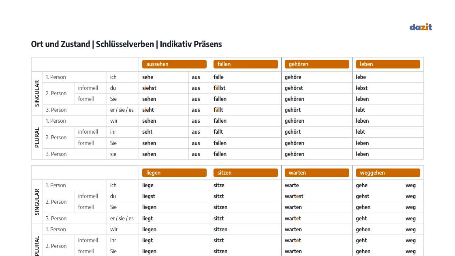Select the liegen verb header

click(174, 173)
